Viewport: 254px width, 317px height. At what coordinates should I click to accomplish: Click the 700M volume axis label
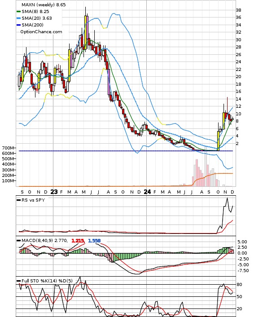click(8, 148)
